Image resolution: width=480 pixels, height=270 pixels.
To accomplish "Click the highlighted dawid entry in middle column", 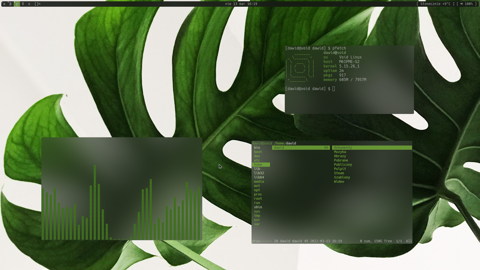I will pyautogui.click(x=279, y=148).
